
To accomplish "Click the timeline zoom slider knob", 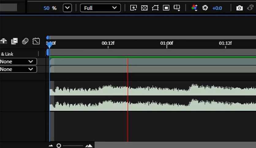I will point(59,146).
